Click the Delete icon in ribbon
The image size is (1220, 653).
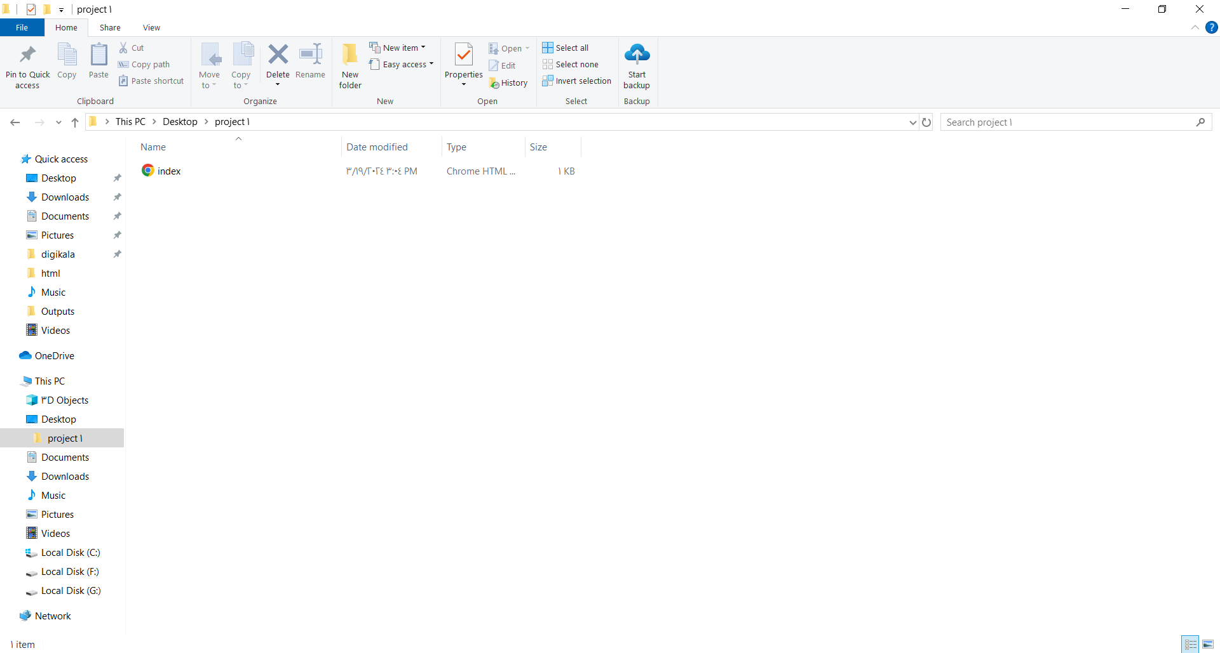pos(278,55)
